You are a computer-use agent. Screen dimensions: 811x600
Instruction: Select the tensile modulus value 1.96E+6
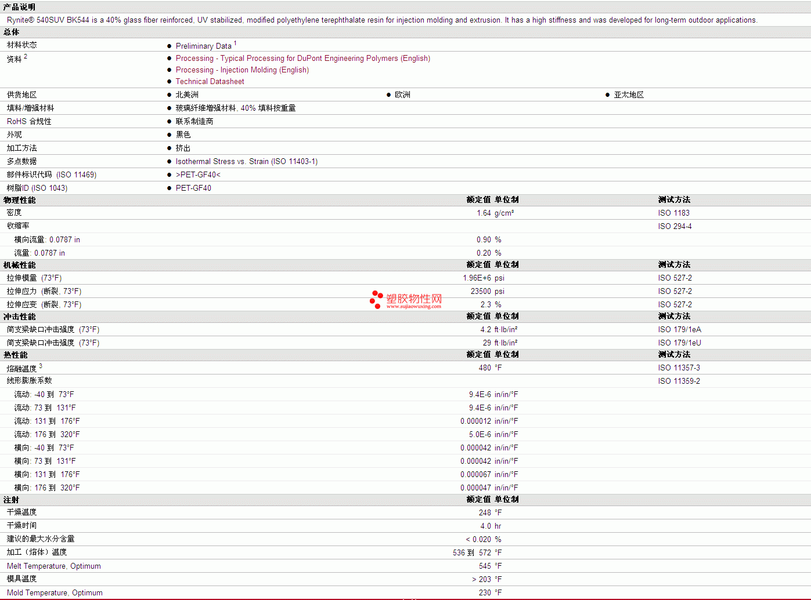477,278
